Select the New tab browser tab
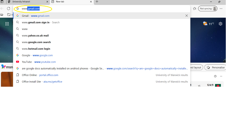 coord(72,2)
